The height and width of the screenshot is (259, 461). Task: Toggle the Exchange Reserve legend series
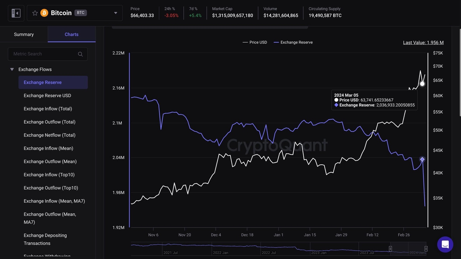point(293,42)
